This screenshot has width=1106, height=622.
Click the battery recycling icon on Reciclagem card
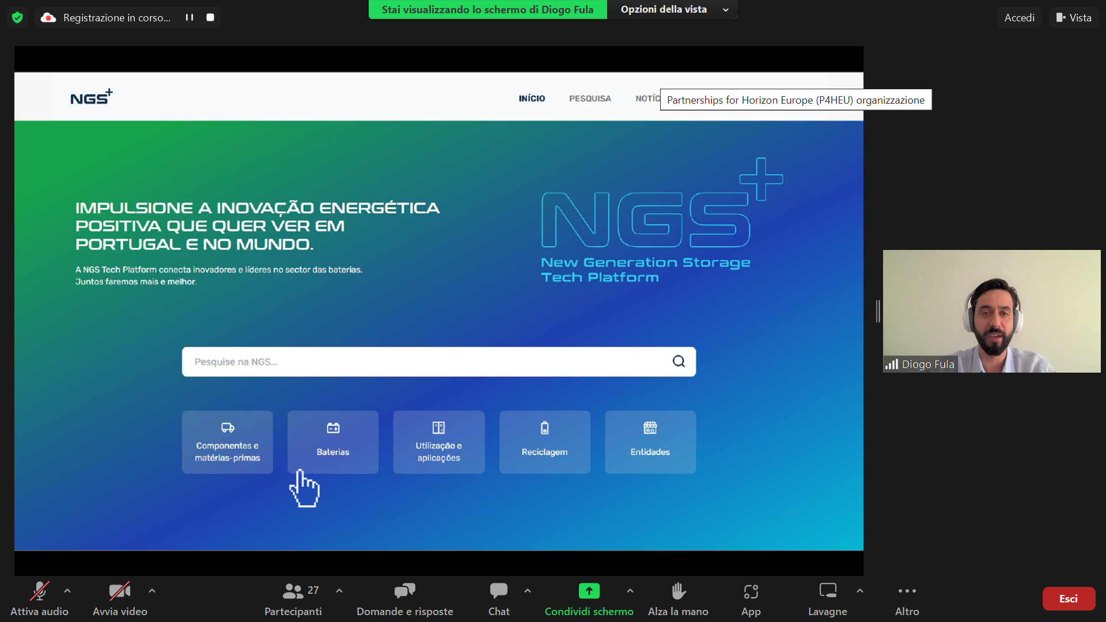point(545,428)
